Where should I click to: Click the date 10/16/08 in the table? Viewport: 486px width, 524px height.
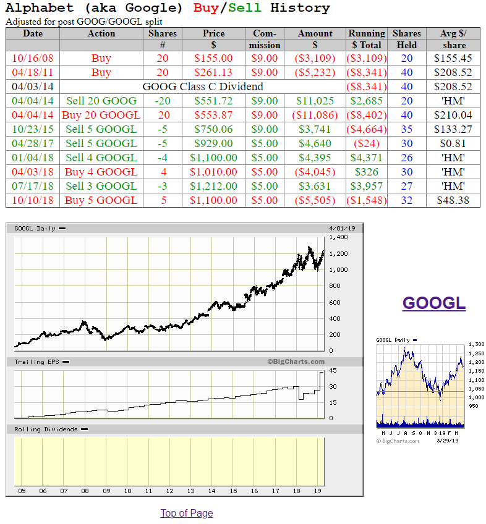(x=33, y=58)
